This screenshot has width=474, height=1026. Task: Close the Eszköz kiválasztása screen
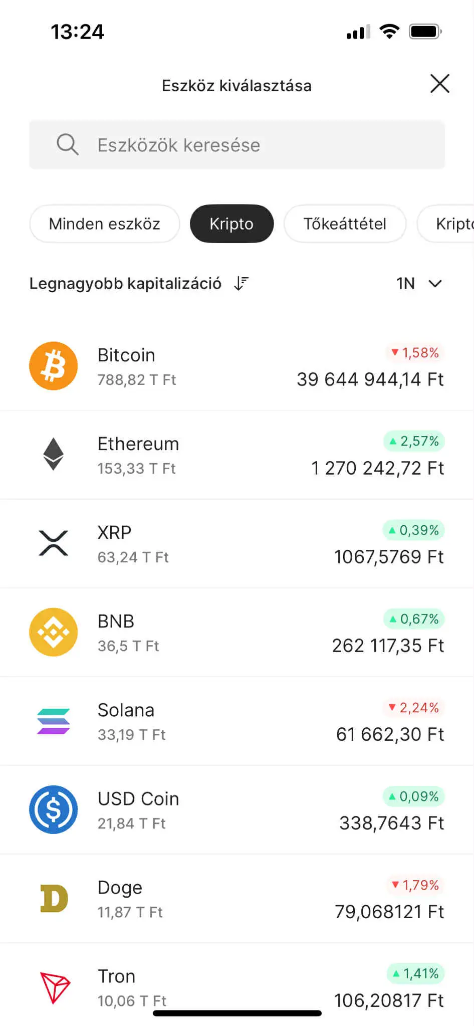439,84
